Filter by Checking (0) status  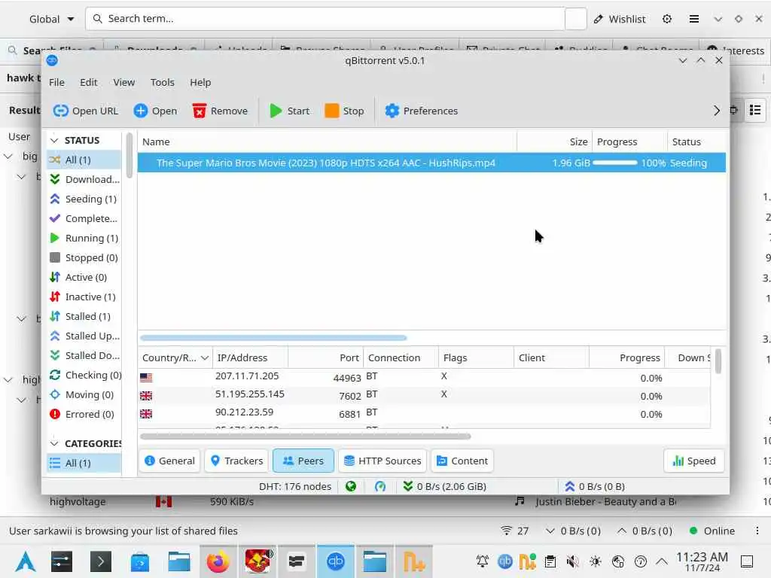click(x=84, y=376)
